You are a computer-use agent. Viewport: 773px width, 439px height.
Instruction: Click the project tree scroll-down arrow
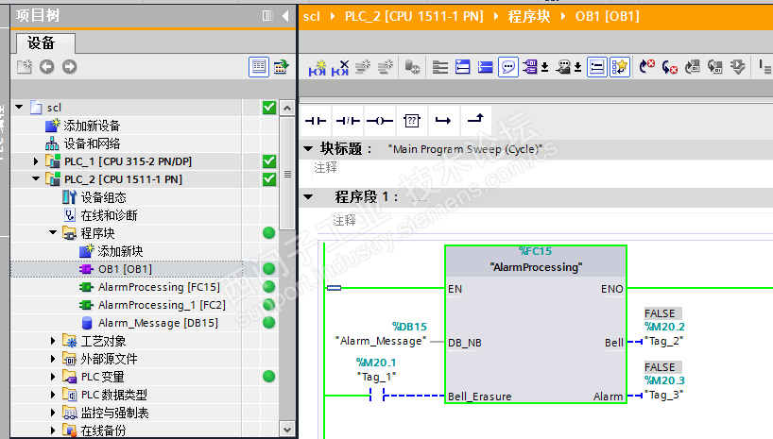pyautogui.click(x=287, y=430)
